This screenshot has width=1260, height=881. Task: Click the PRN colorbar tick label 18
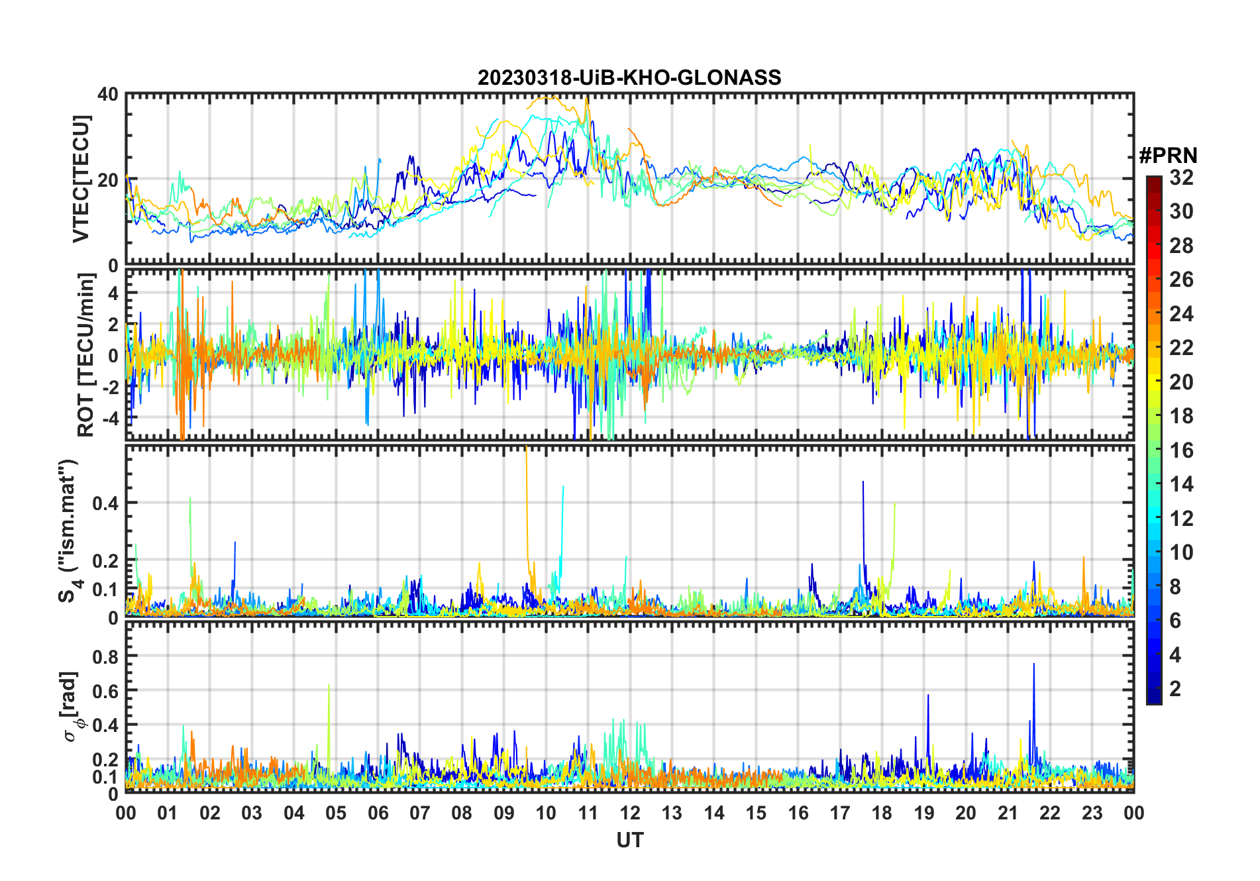pyautogui.click(x=1181, y=416)
